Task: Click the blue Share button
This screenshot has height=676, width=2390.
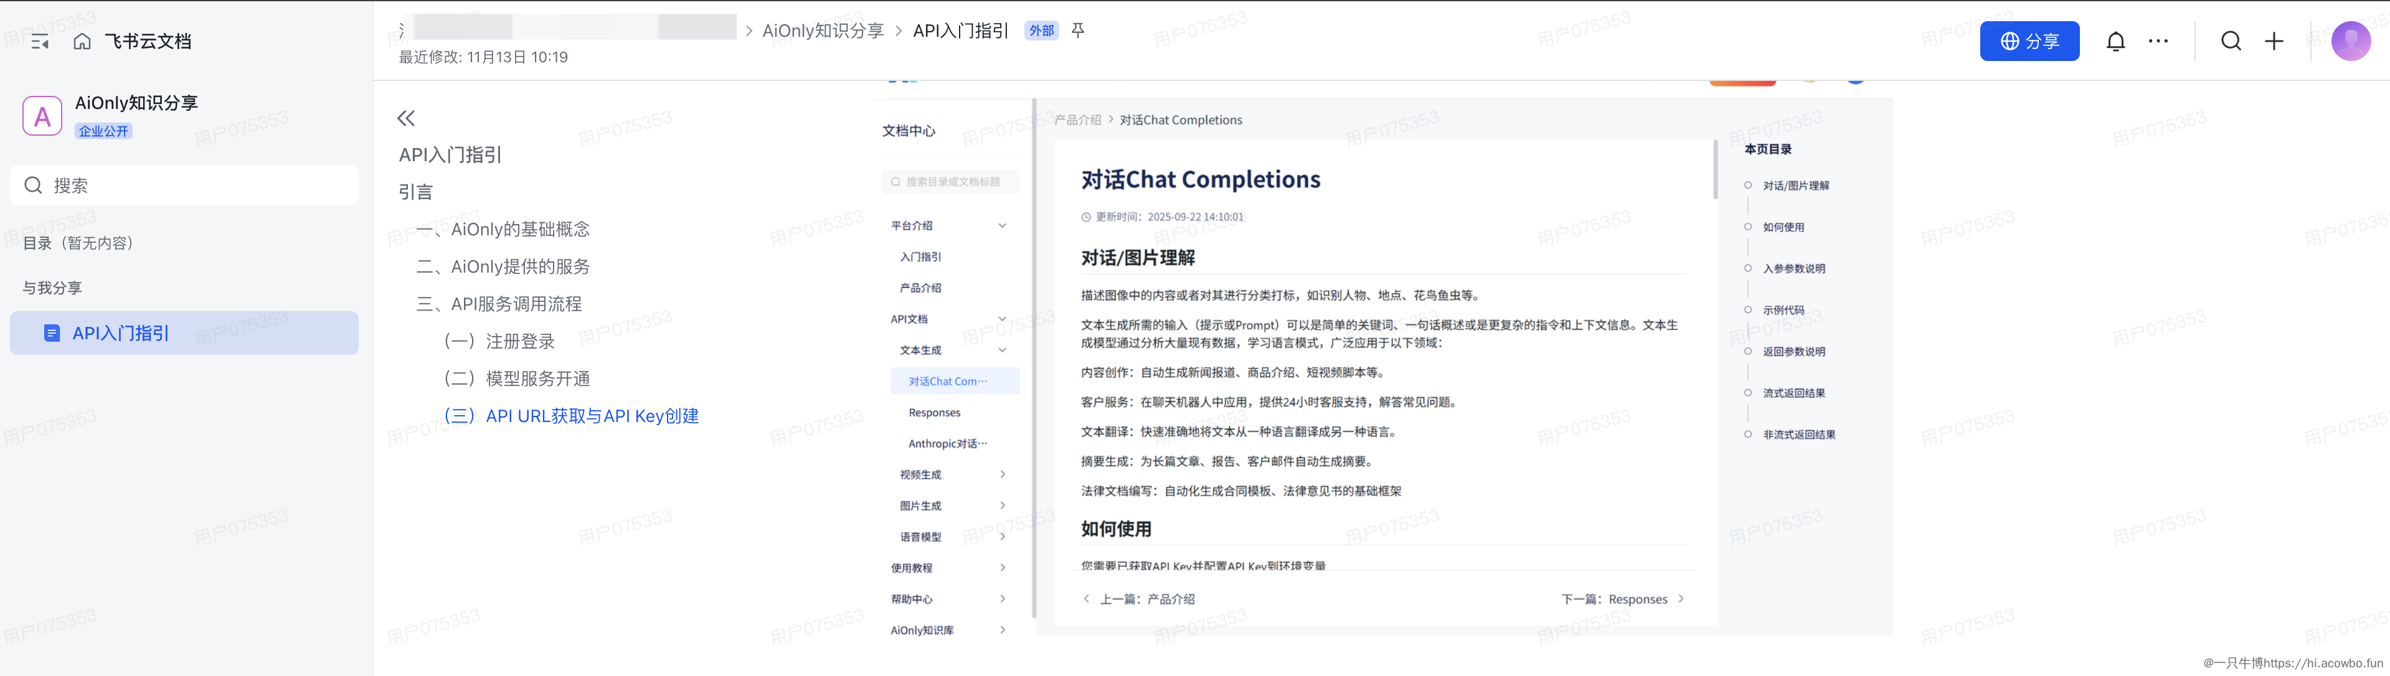Action: coord(2029,42)
